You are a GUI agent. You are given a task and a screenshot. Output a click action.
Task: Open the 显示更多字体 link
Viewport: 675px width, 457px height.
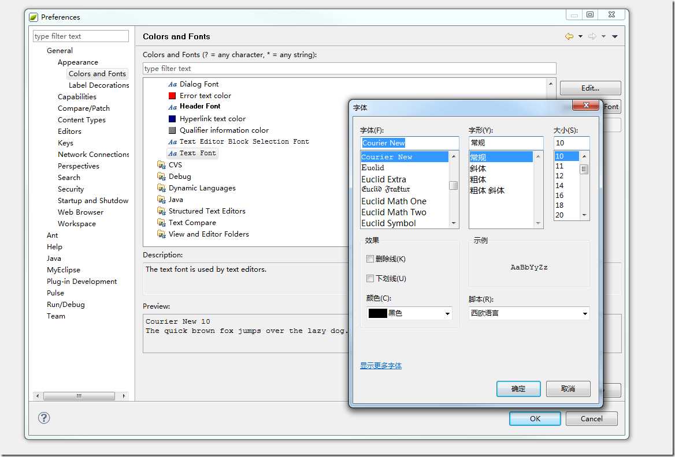[x=381, y=366]
